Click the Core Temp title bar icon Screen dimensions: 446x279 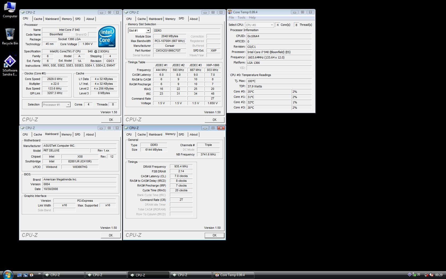coord(230,12)
